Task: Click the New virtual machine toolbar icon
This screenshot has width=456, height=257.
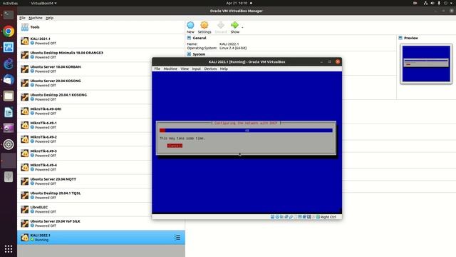Action: [190, 26]
